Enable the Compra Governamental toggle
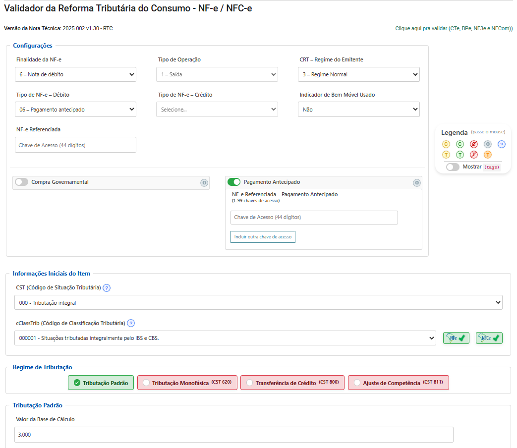The width and height of the screenshot is (517, 448). [x=22, y=182]
